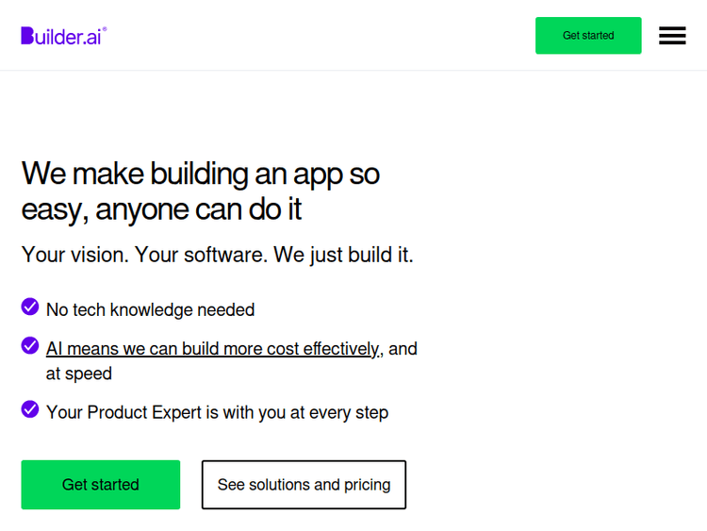
Task: Open See solutions and pricing
Action: pyautogui.click(x=304, y=485)
